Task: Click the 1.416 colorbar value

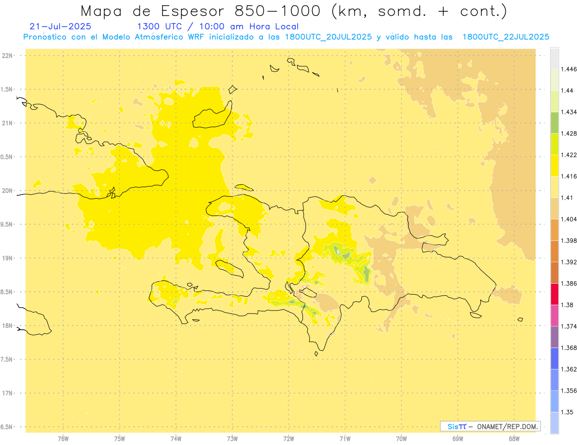Action: (568, 176)
